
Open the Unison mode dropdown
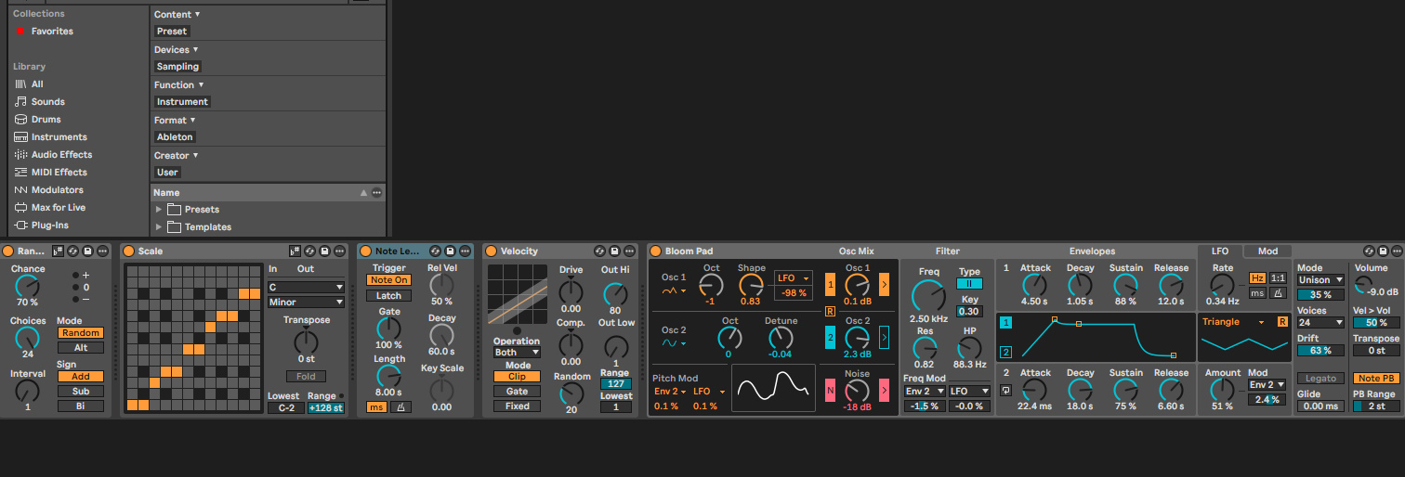1320,280
